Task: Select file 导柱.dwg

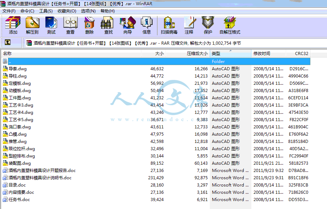Action: tap(18, 76)
